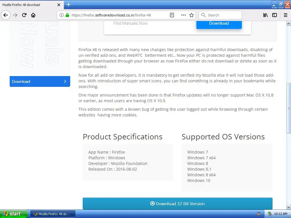Click Download 32 Bit Version button
The width and height of the screenshot is (291, 218).
(x=177, y=204)
